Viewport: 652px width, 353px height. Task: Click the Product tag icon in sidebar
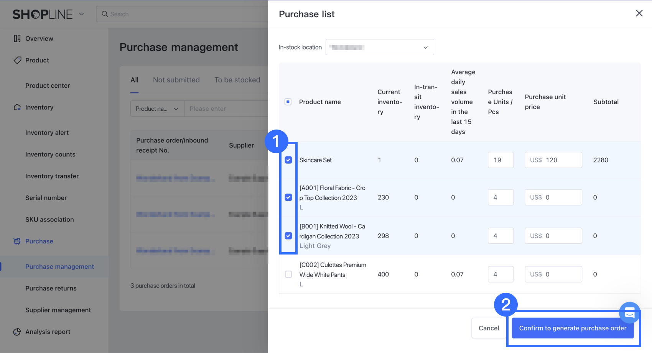(17, 60)
